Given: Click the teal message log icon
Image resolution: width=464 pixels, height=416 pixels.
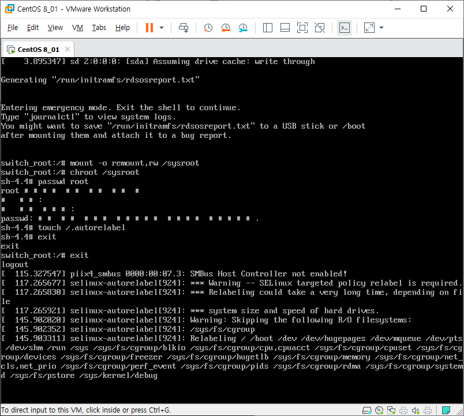Looking at the screenshot, I should tap(446, 410).
